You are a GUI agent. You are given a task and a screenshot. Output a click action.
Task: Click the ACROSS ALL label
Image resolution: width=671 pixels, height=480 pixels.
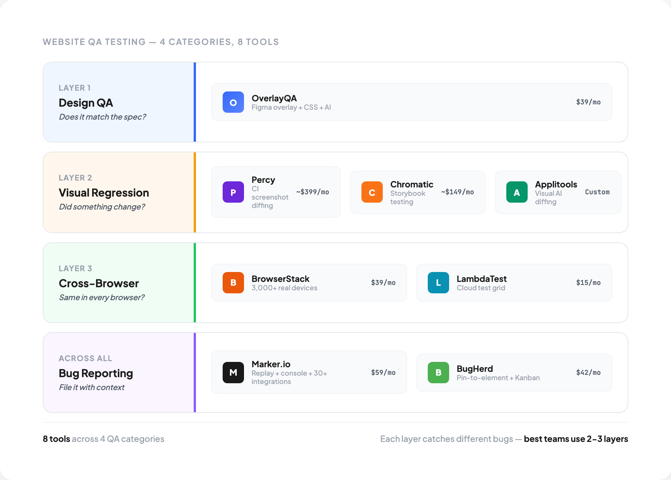[x=85, y=358]
